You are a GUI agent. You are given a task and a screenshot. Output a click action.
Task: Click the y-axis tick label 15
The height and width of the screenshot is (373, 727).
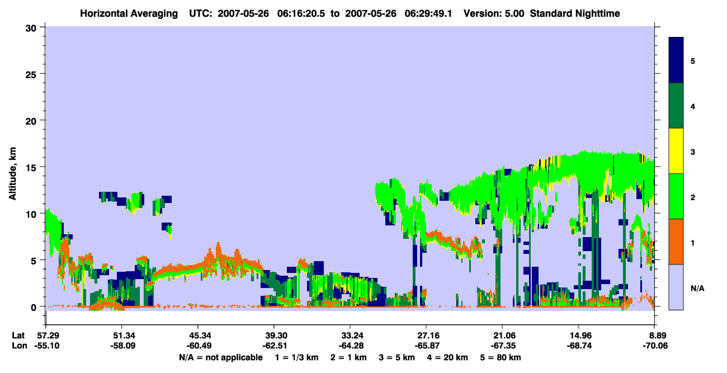[x=32, y=167]
